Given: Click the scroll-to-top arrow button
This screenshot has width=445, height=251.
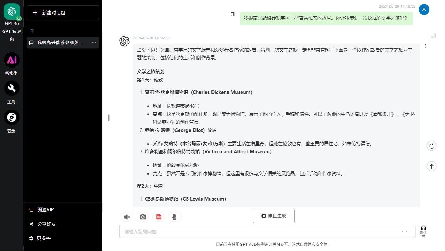Looking at the screenshot, I should point(431,166).
